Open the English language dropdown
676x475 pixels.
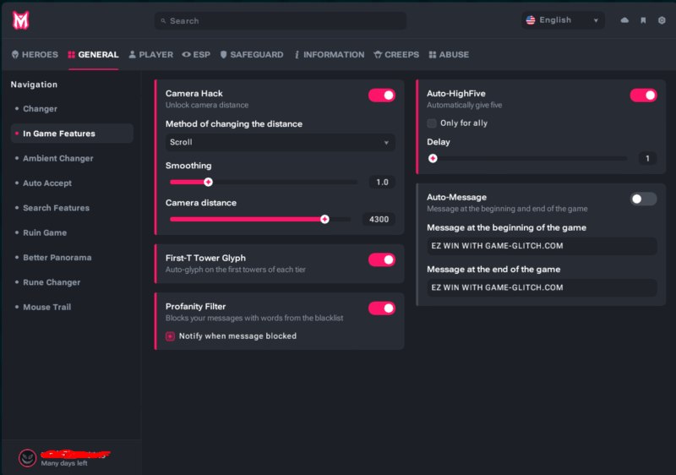tap(563, 20)
